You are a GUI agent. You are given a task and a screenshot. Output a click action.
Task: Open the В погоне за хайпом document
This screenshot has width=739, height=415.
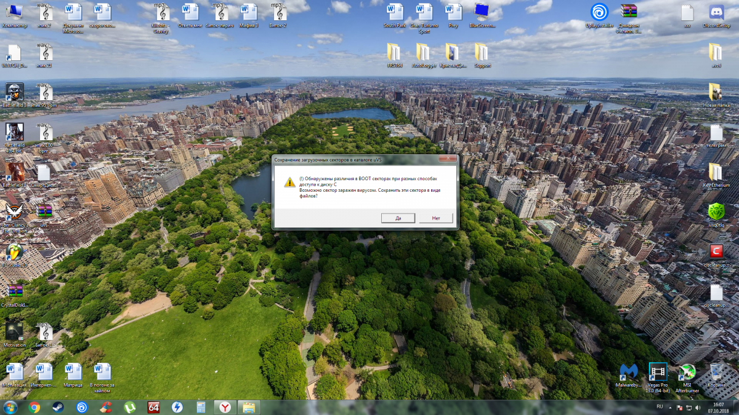(102, 377)
